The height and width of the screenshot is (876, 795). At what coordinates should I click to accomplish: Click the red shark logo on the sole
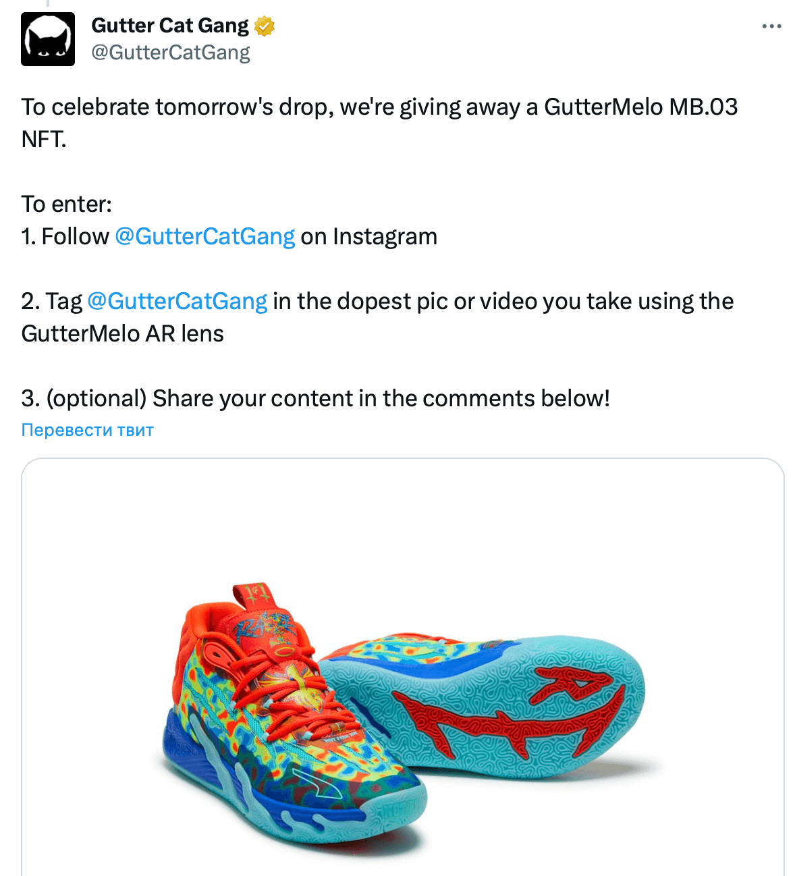click(513, 715)
